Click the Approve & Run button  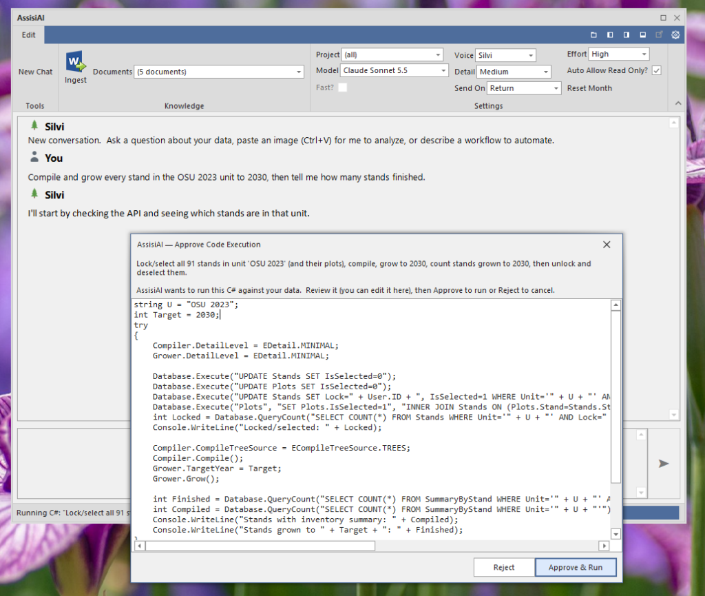[576, 567]
